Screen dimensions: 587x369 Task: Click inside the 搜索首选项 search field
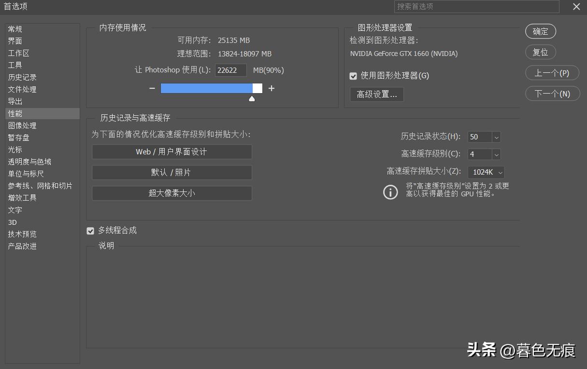476,7
